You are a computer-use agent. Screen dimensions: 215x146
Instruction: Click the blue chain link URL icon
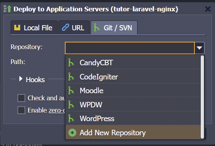[66, 27]
